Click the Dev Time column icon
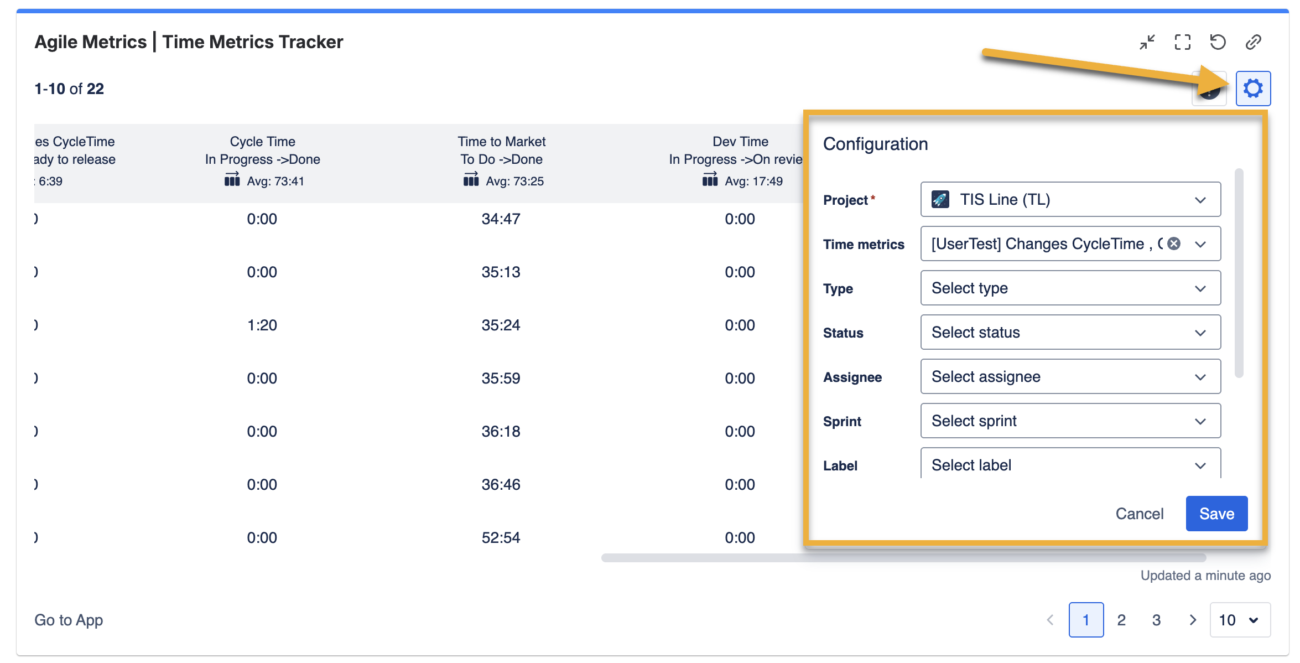The height and width of the screenshot is (663, 1300). click(710, 180)
